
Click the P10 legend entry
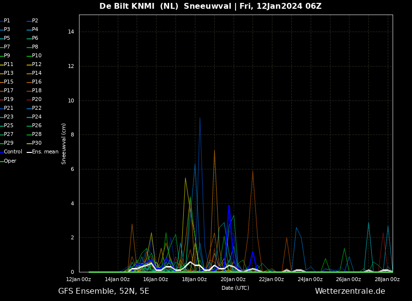pos(37,56)
